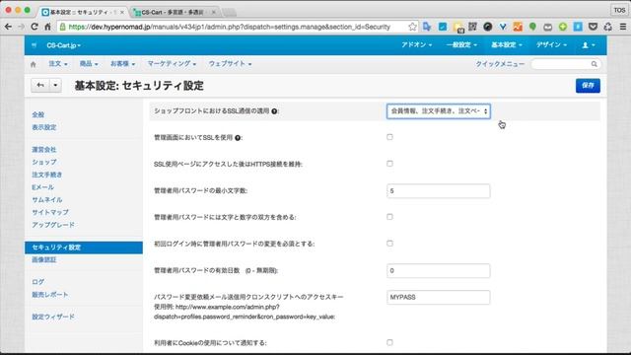The width and height of the screenshot is (631, 355).
Task: Enable SSL for the admin panel checkbox
Action: pos(389,137)
